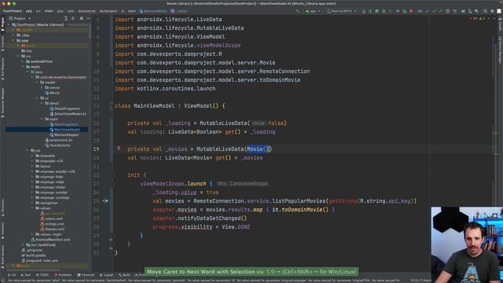
Task: Open MoviesAdapter file in tree
Action: pyautogui.click(x=64, y=134)
